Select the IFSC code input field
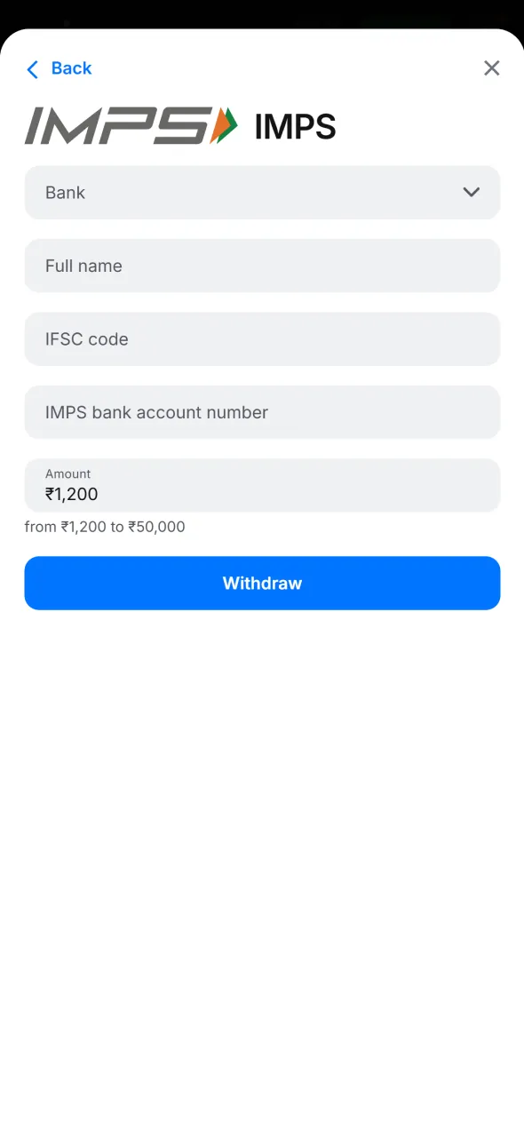This screenshot has height=1137, width=524. [262, 338]
